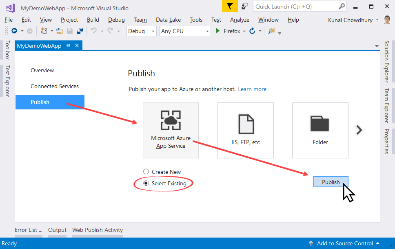Select the Create New radio button
Viewport: 395px width, 249px height.
[146, 171]
